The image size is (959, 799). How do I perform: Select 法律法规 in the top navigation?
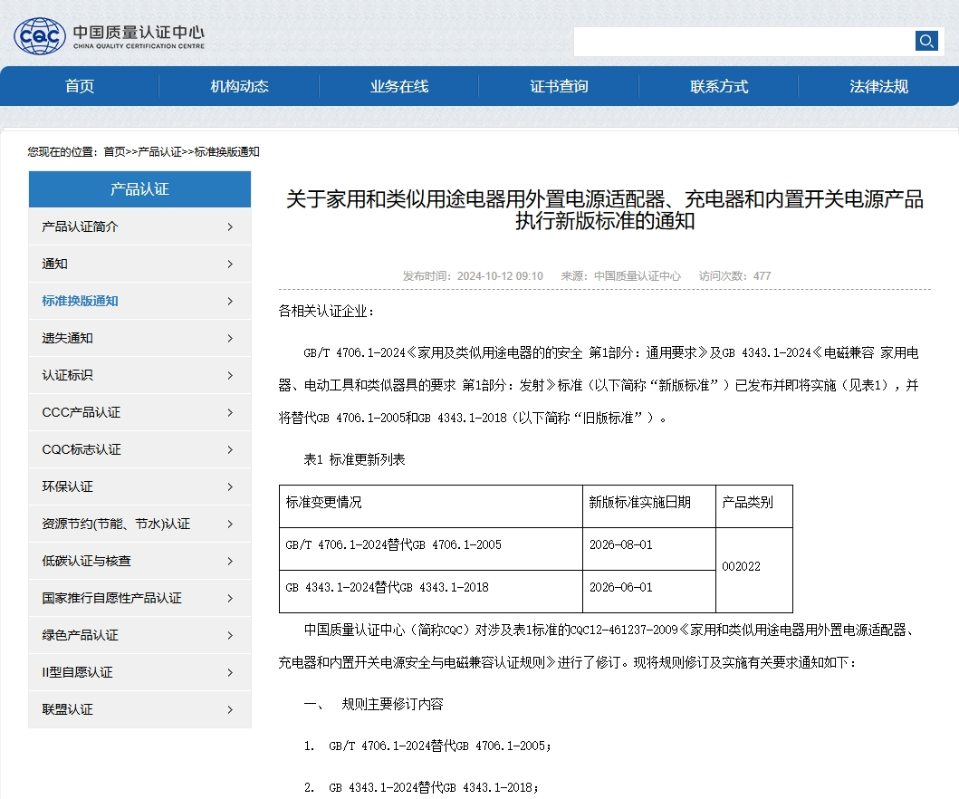pos(878,87)
